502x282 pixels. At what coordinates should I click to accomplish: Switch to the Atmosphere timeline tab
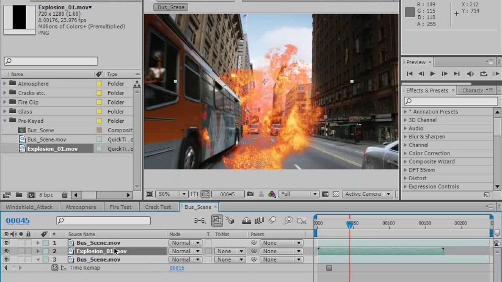coord(81,207)
